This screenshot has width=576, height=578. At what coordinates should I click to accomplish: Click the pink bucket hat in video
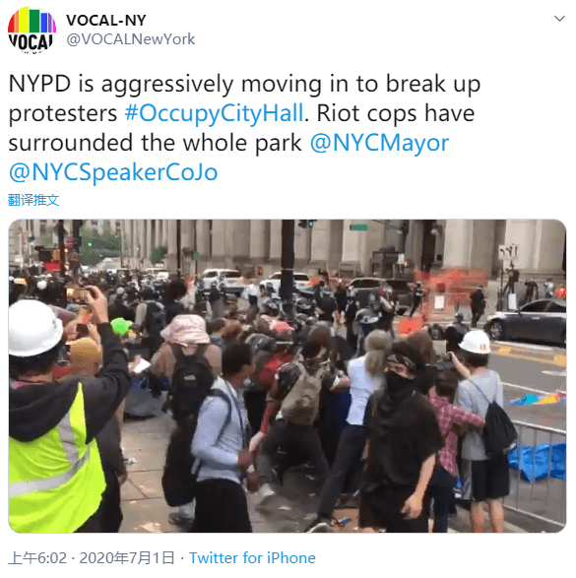click(186, 329)
